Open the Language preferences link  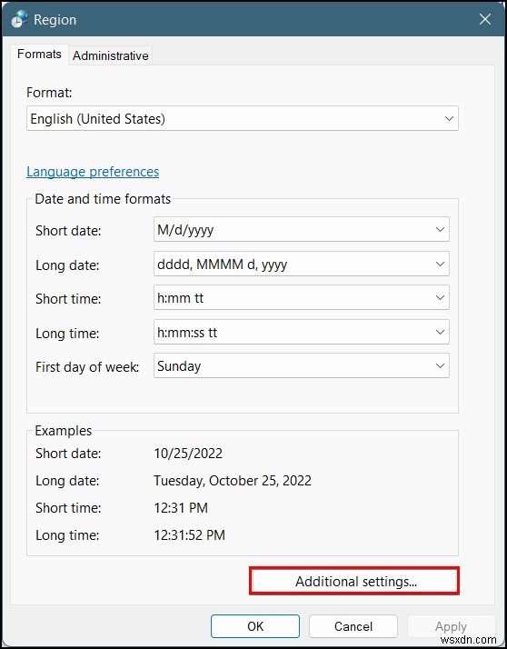[93, 172]
